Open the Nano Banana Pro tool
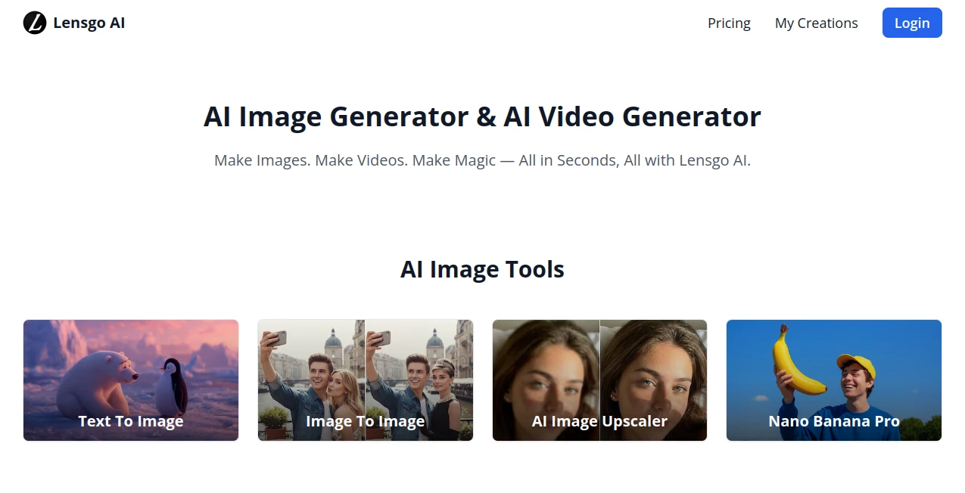 pyautogui.click(x=833, y=421)
